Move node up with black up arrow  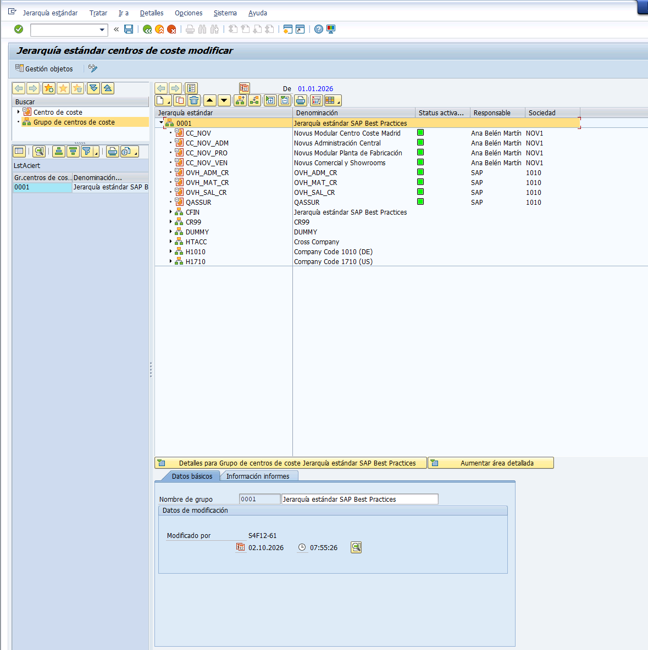210,100
